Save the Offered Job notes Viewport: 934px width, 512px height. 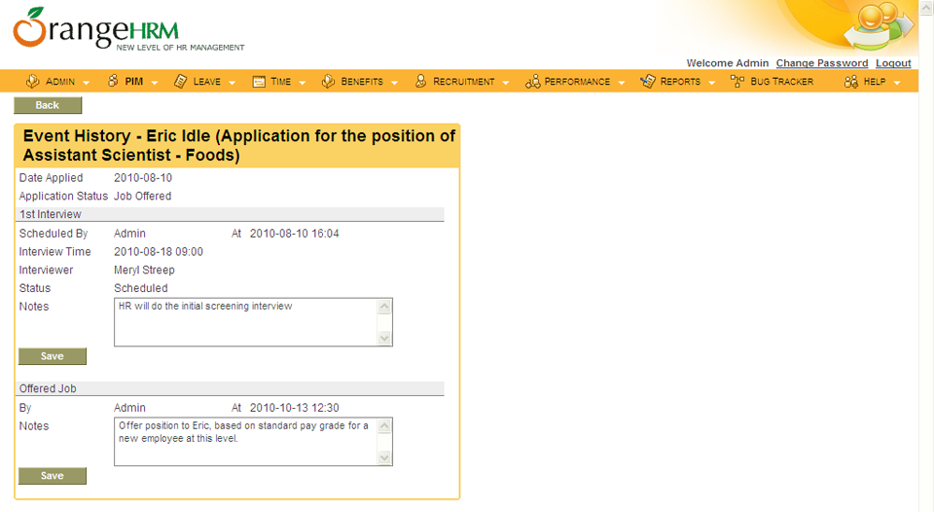point(53,476)
